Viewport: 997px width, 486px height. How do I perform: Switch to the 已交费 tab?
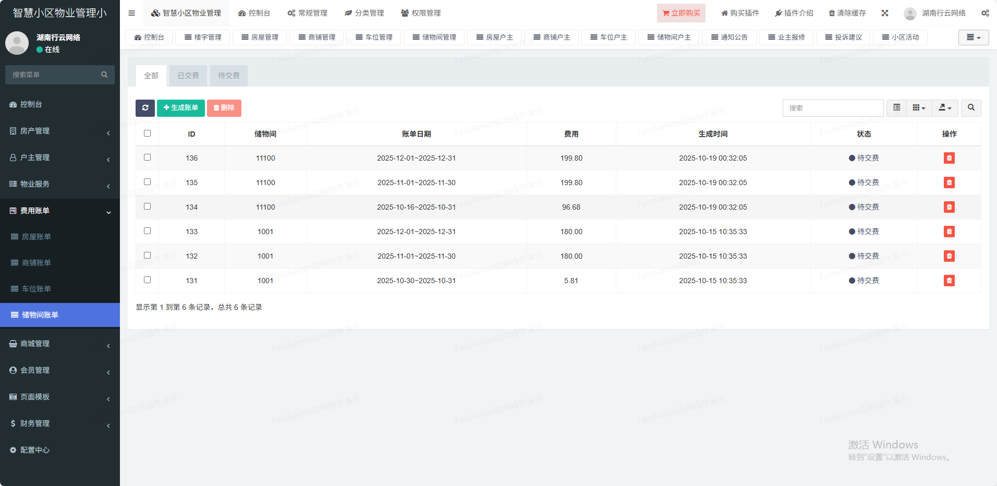[x=188, y=76]
